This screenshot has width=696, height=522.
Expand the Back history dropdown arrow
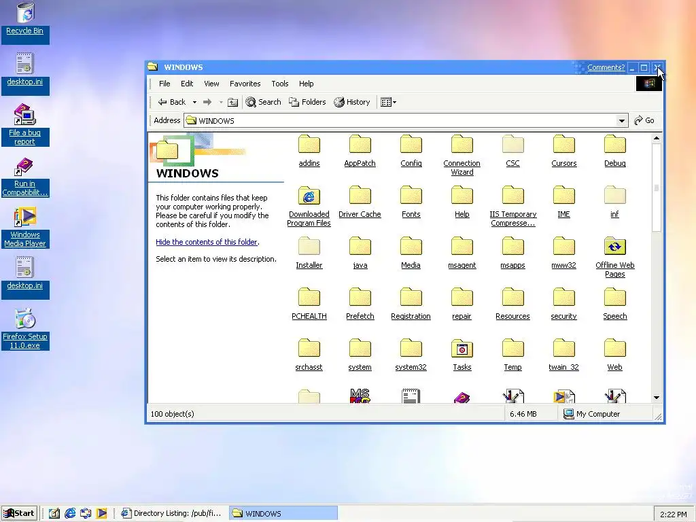pos(194,102)
